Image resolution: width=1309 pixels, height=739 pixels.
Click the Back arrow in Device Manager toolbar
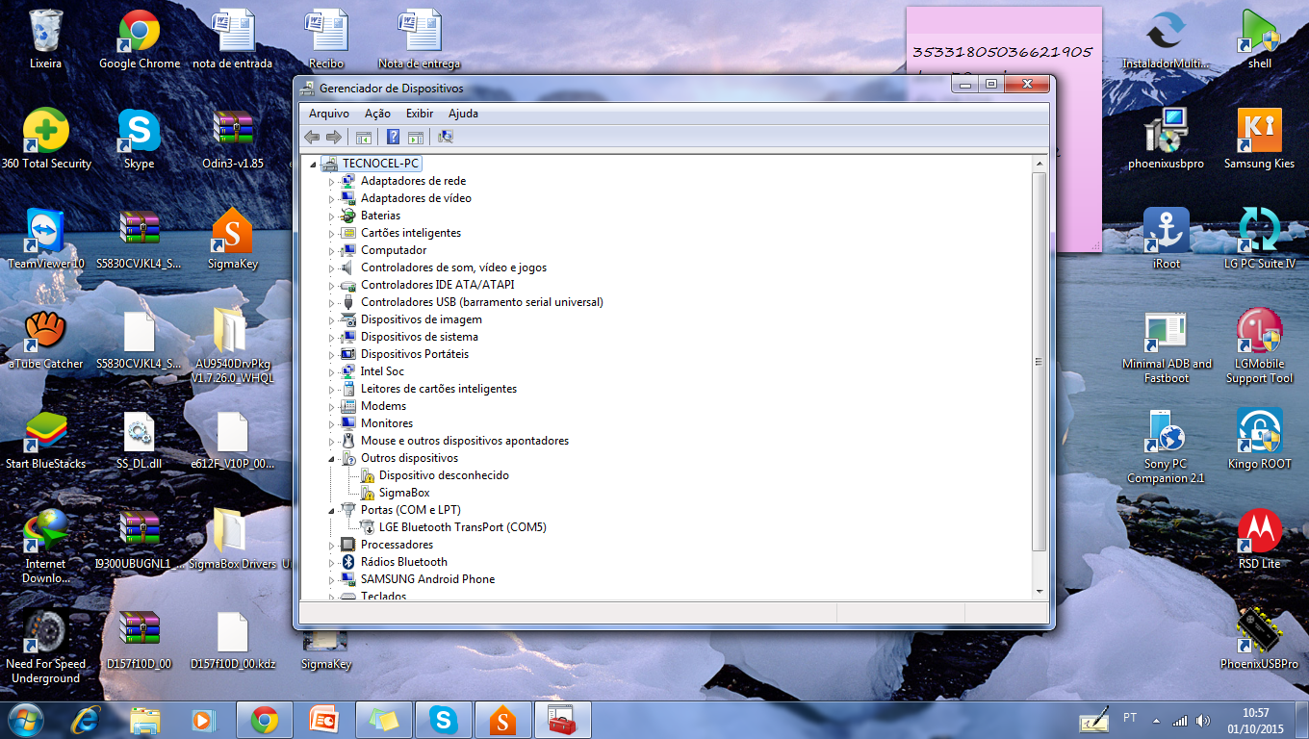312,137
